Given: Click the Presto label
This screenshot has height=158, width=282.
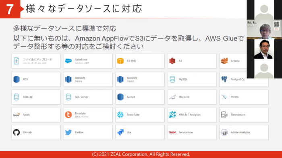Looking at the screenshot, I should point(235,97).
